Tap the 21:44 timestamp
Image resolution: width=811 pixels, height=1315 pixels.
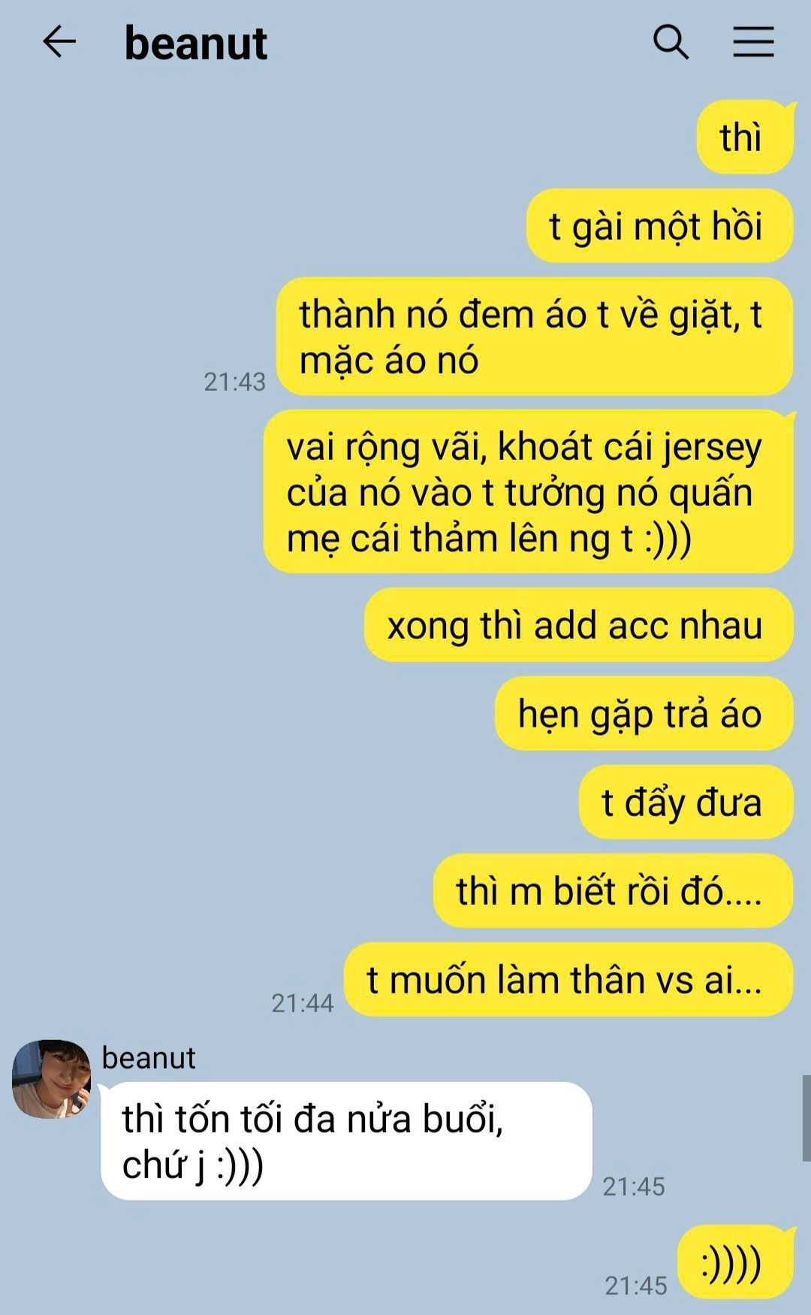303,1003
